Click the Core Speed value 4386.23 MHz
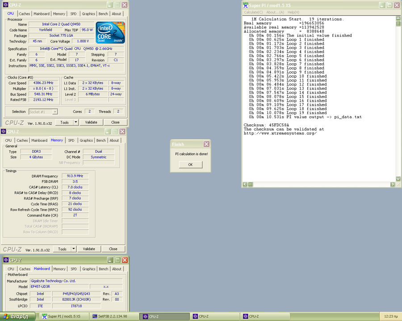This screenshot has height=321, width=402. [43, 83]
